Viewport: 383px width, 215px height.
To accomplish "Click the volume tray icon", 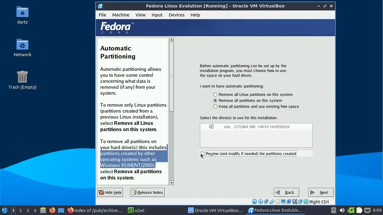I will pos(342,210).
